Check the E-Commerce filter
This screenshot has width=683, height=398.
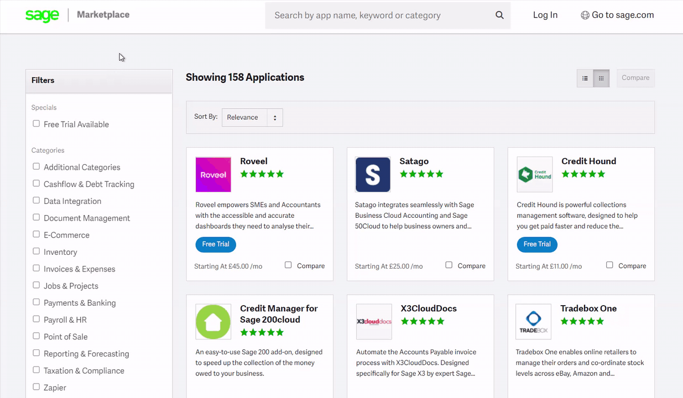tap(37, 234)
